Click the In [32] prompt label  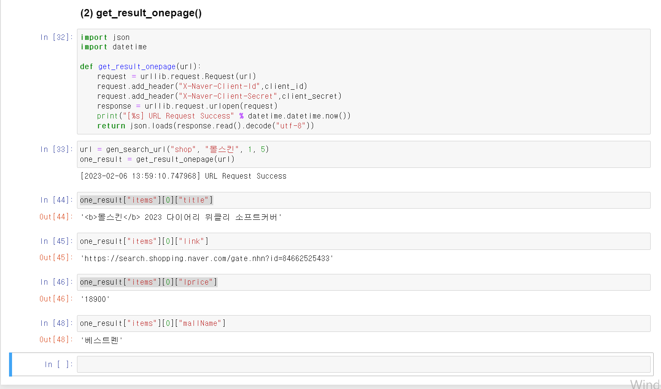click(56, 37)
